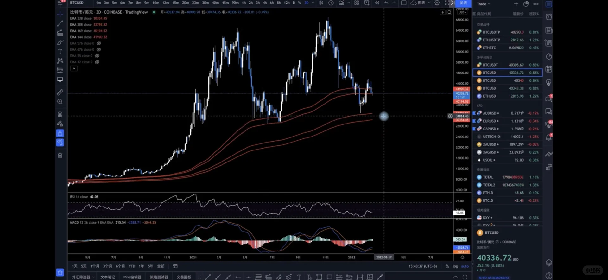Open the indicators menu
Image resolution: width=608 pixels, height=280 pixels.
point(341,3)
